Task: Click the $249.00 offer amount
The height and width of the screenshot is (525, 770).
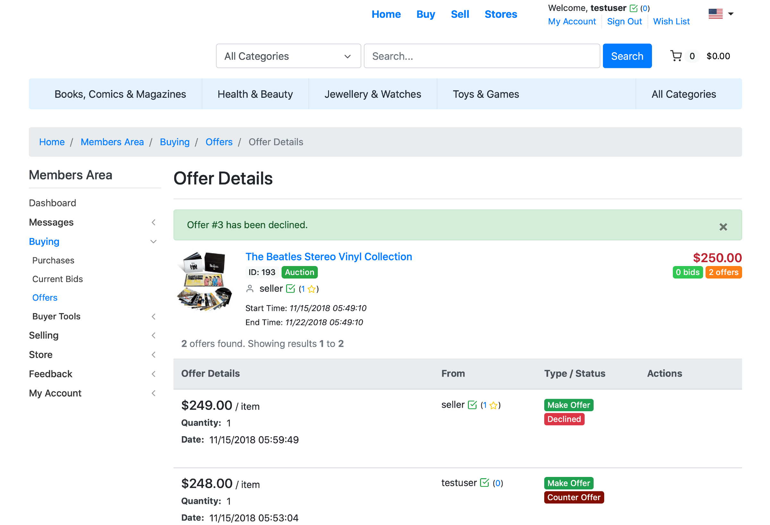Action: pyautogui.click(x=207, y=405)
